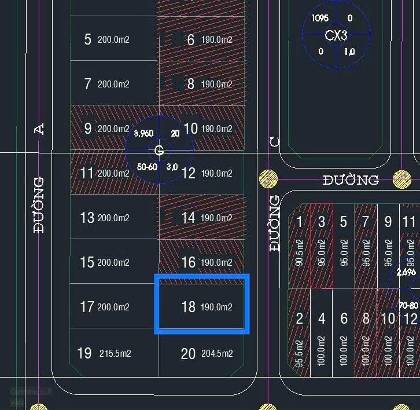This screenshot has height=410, width=420.
Task: Select the 50-60 value in circle symbol
Action: 146,167
